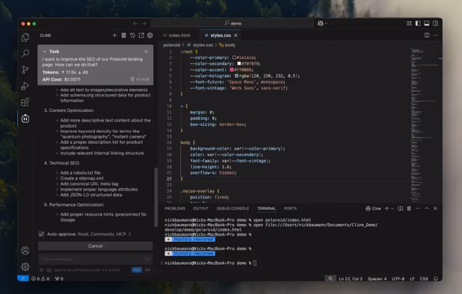Go back using the navigation arrow
The image size is (462, 294).
click(x=135, y=24)
